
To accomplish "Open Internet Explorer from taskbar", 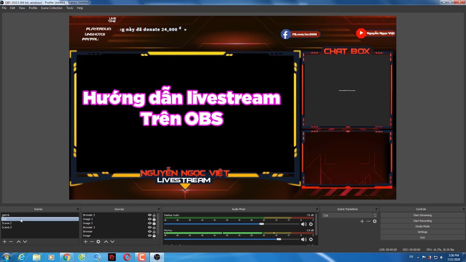I will [21, 257].
